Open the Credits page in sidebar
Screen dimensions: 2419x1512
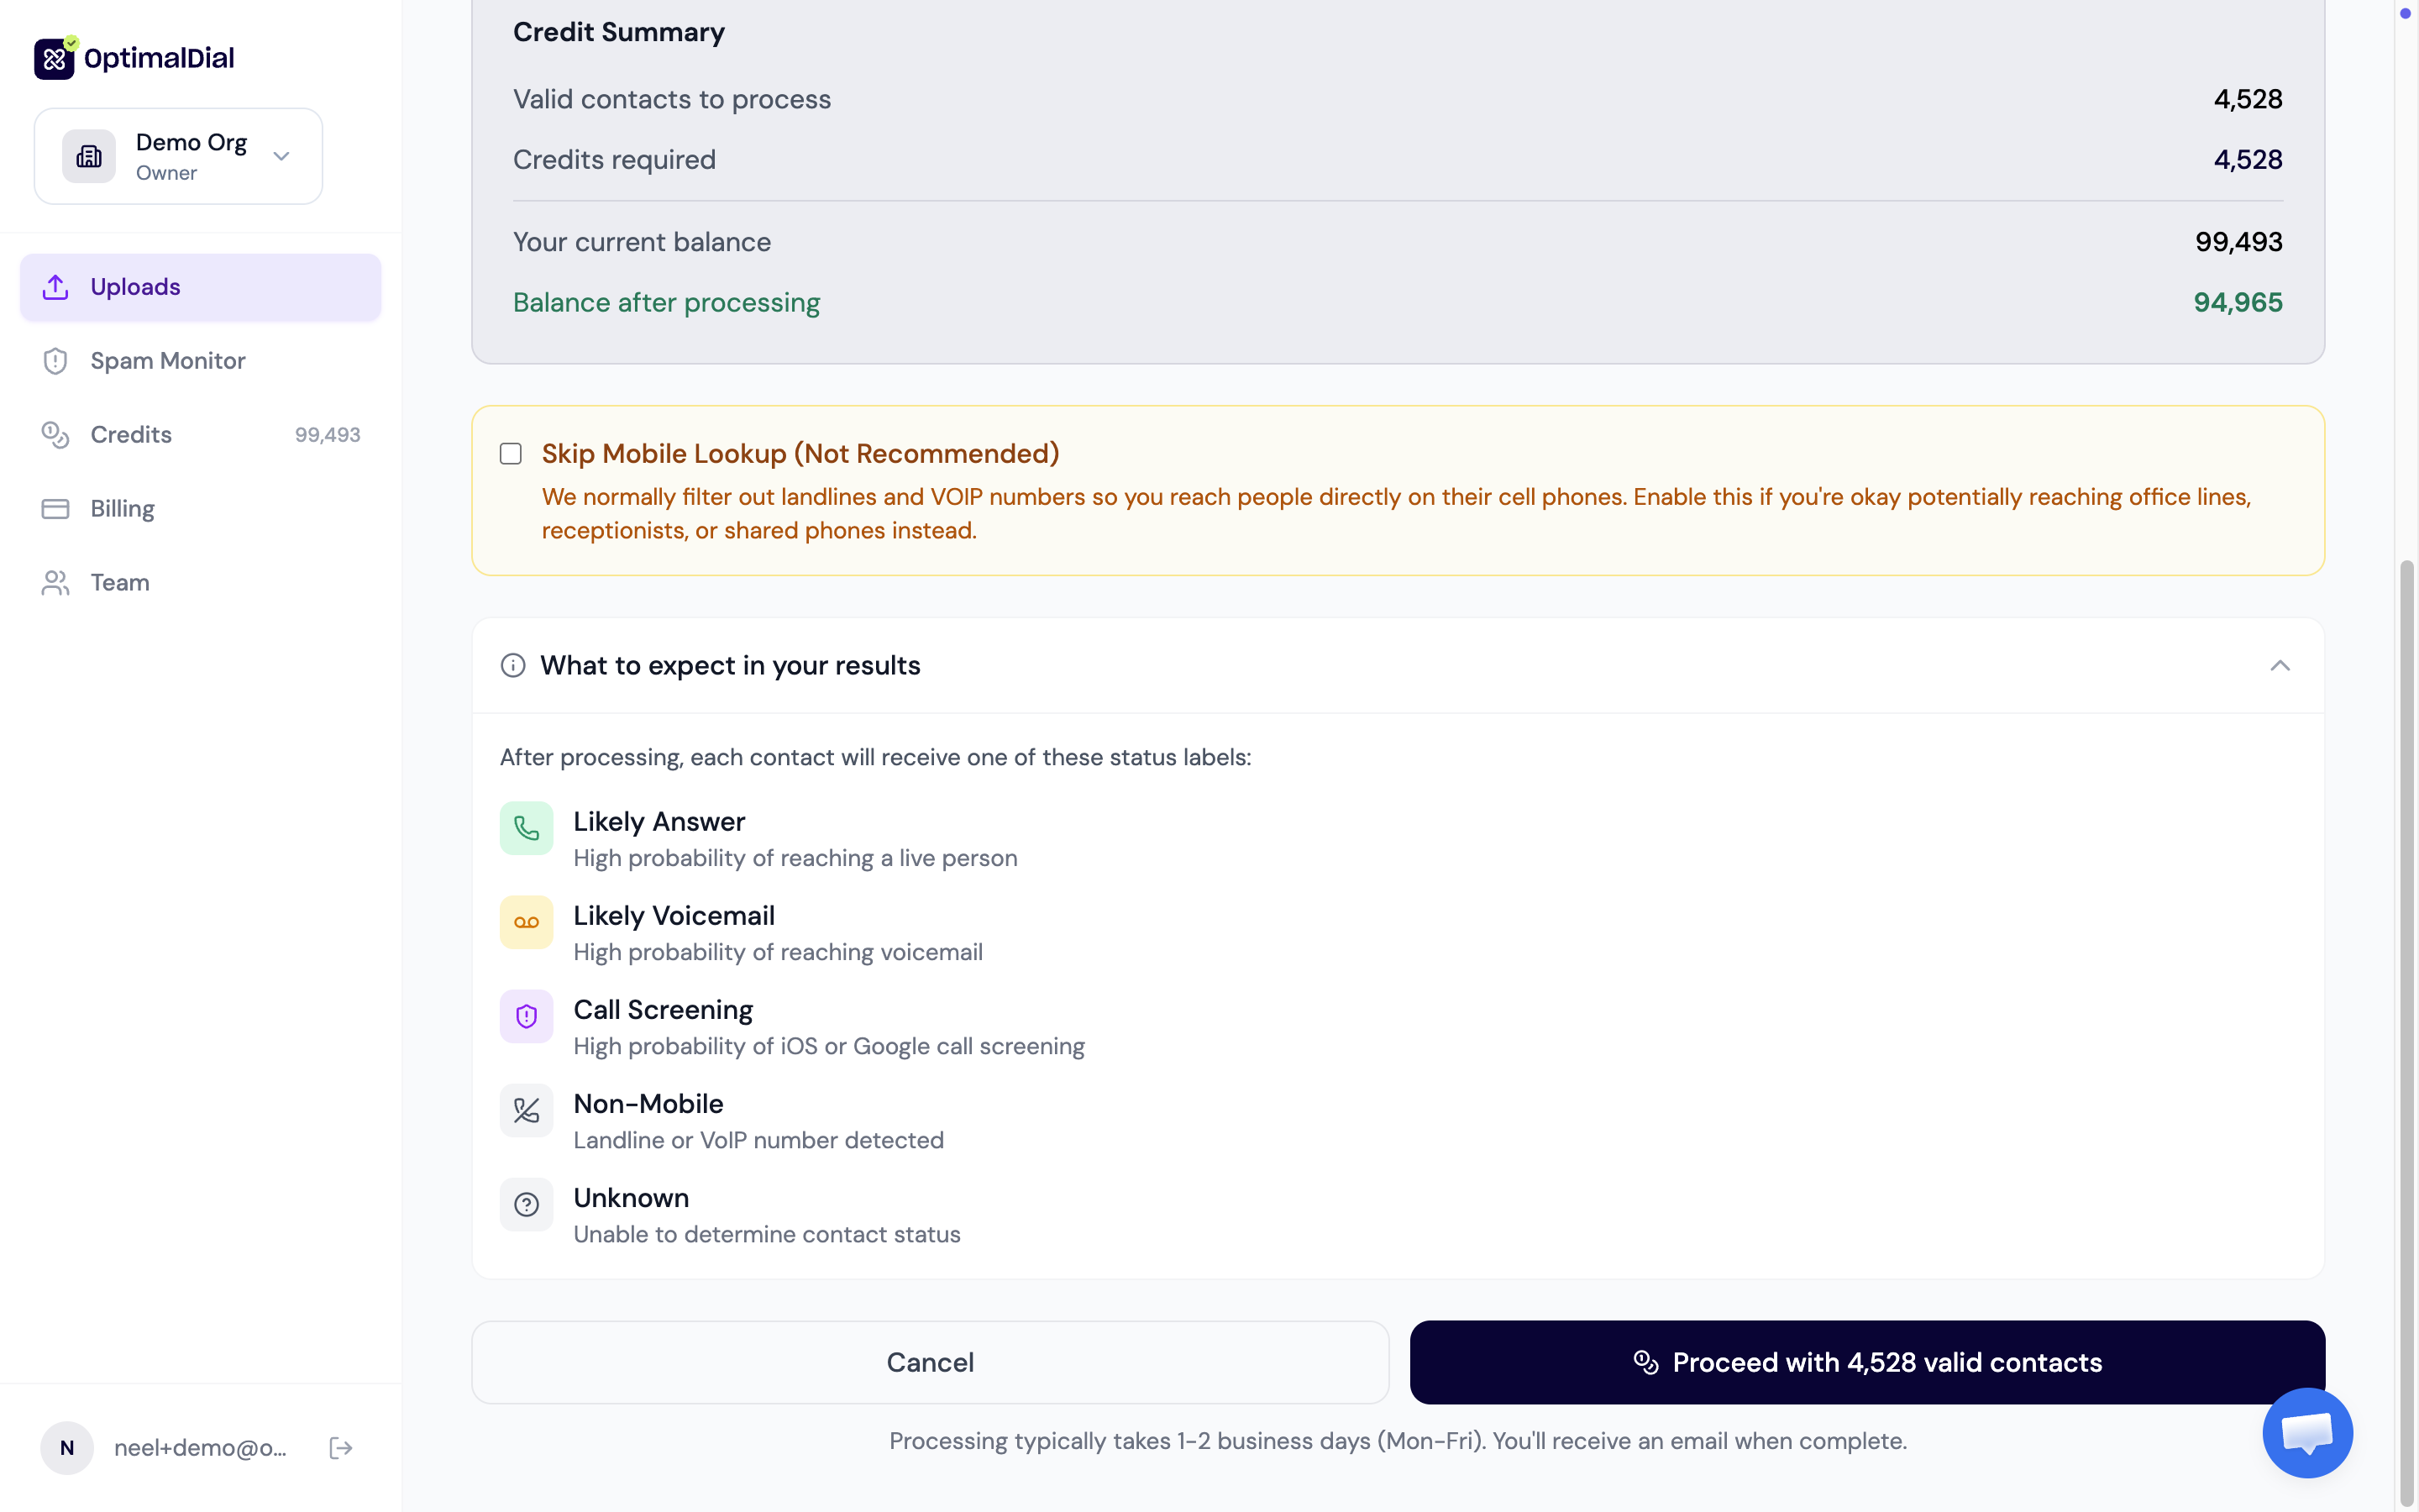coord(131,435)
